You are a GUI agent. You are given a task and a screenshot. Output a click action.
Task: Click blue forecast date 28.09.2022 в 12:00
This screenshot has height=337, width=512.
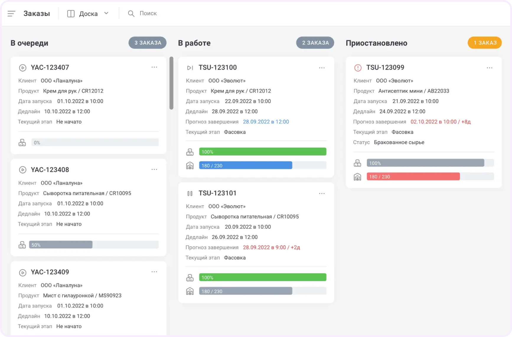coord(266,122)
